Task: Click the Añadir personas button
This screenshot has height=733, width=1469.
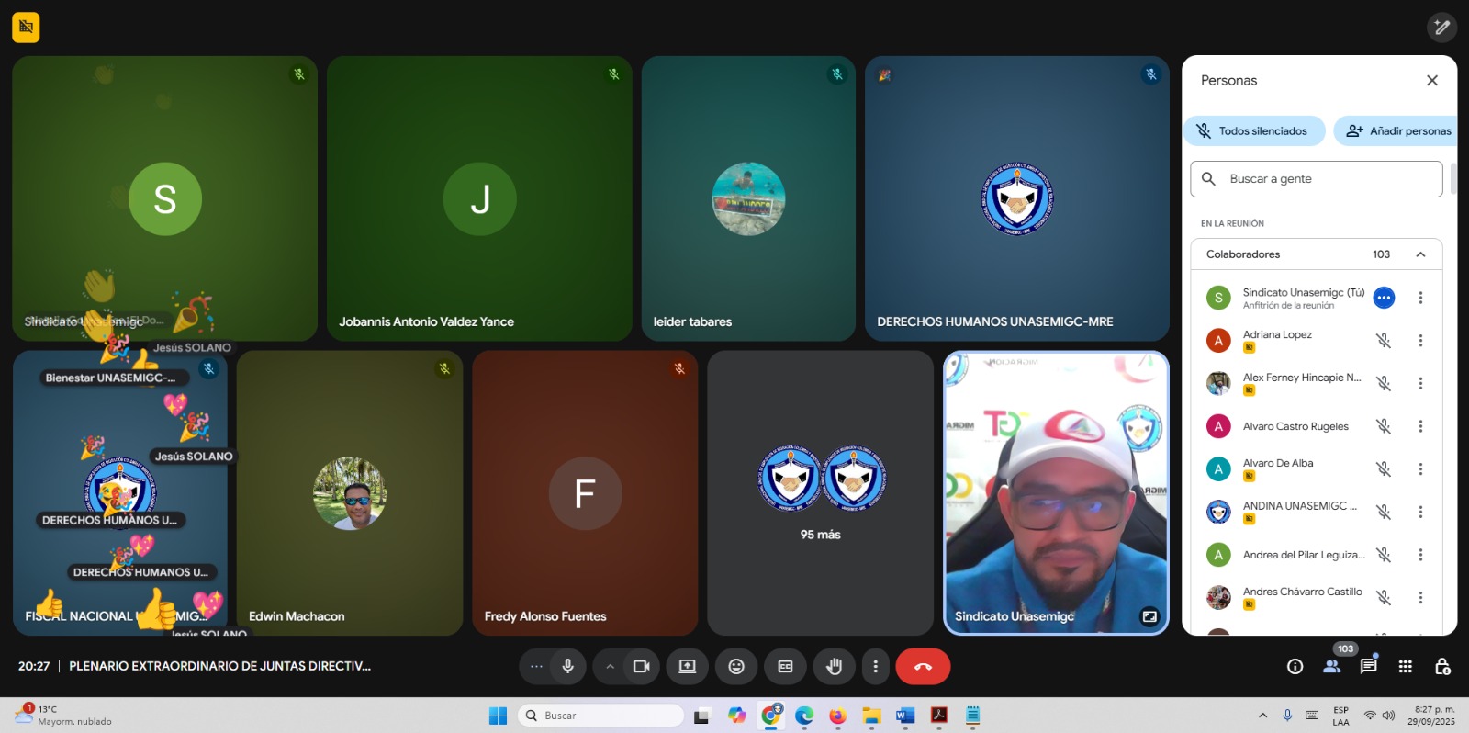Action: tap(1398, 131)
